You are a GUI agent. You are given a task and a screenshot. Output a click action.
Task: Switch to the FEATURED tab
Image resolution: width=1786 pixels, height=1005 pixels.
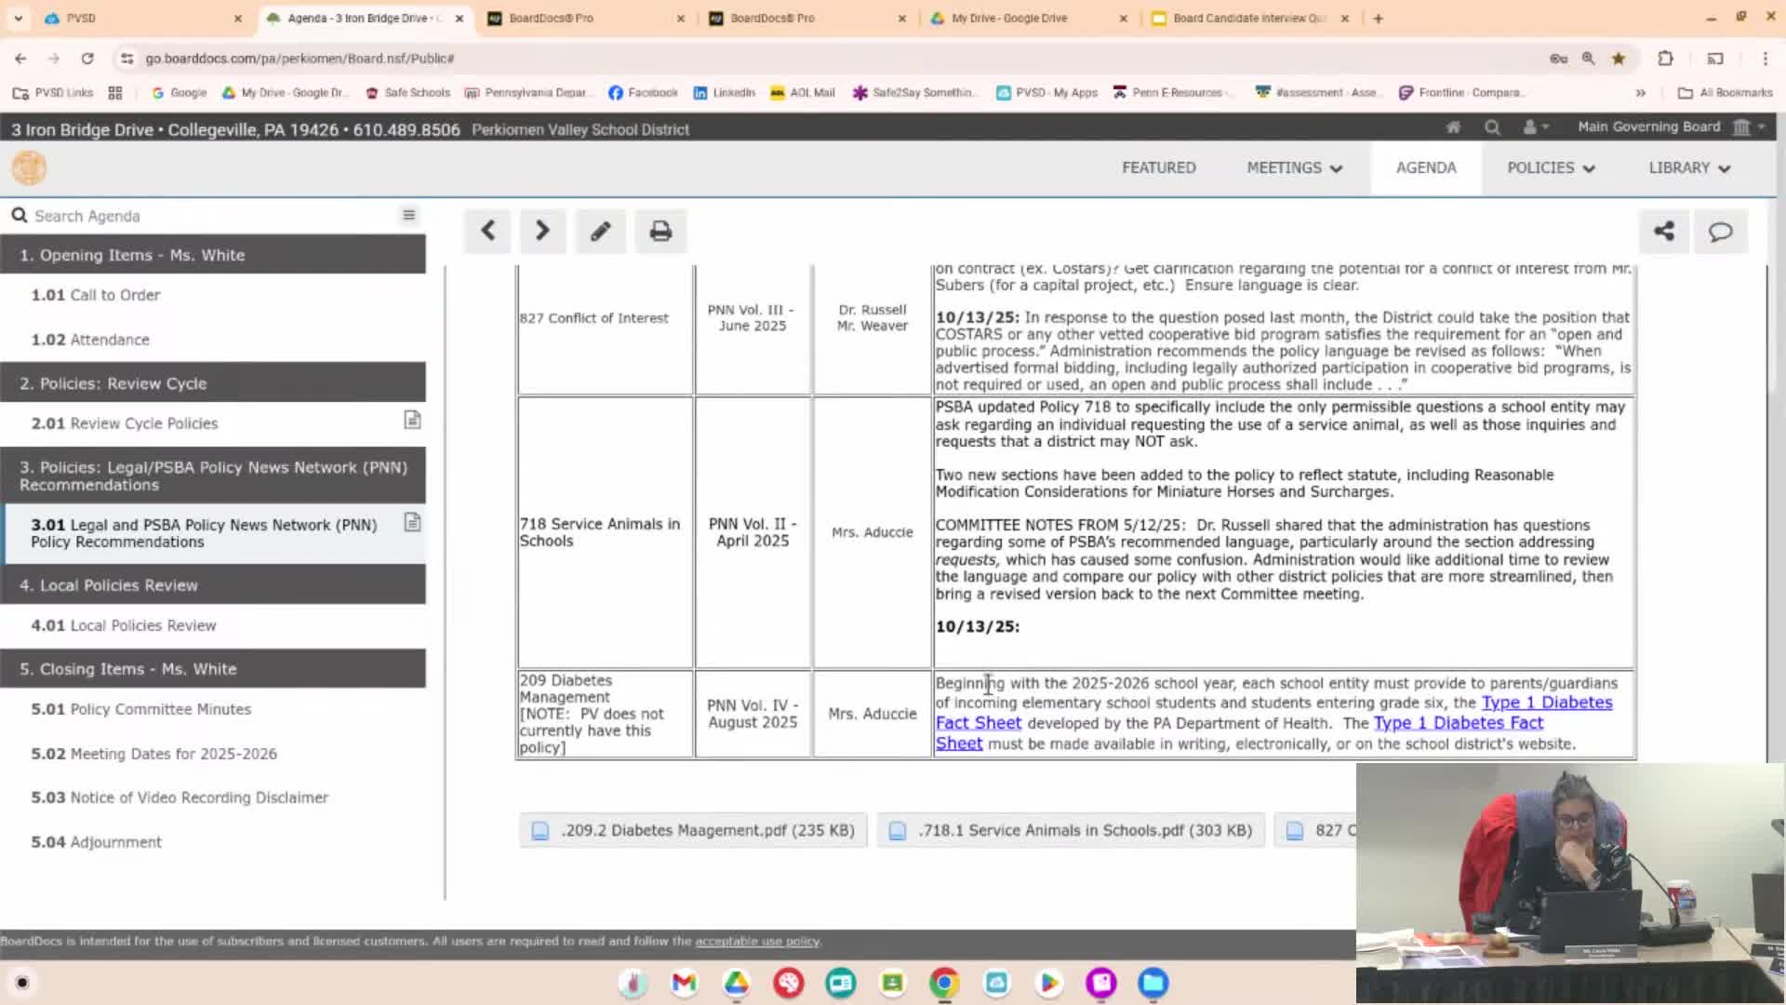(1158, 167)
